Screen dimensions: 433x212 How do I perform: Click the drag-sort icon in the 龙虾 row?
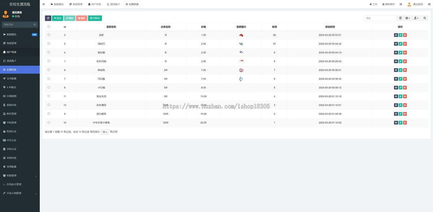(x=396, y=35)
